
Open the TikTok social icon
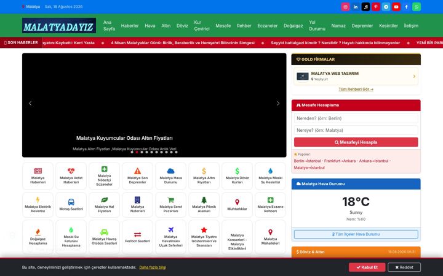[365, 7]
